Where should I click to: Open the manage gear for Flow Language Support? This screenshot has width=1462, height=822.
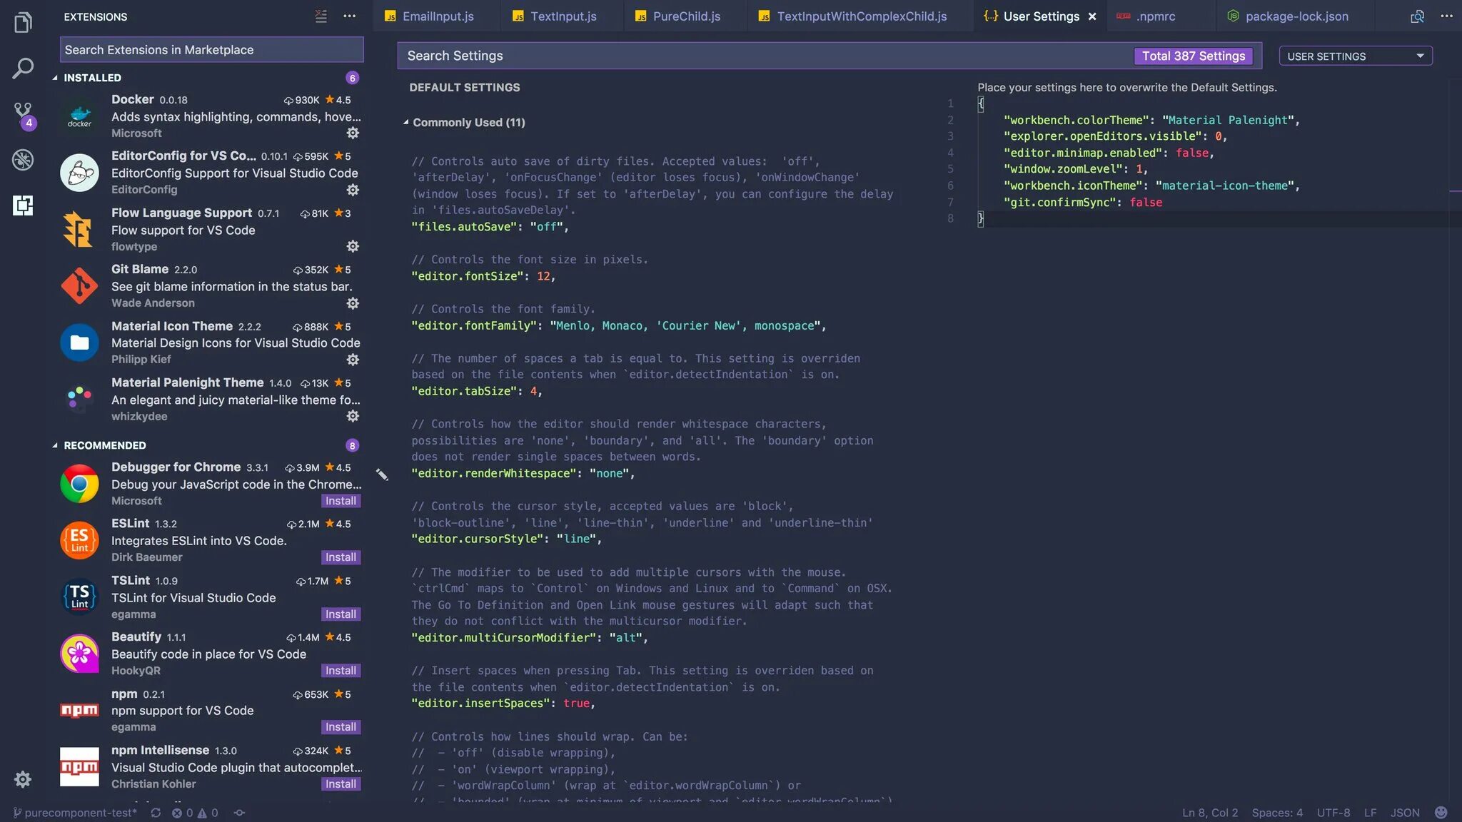[x=353, y=246]
